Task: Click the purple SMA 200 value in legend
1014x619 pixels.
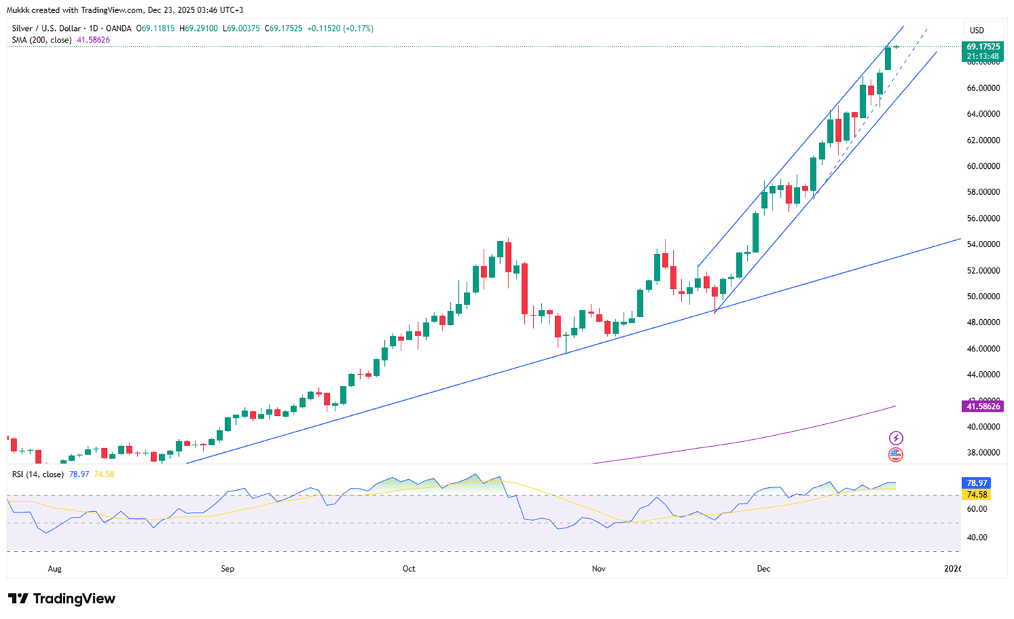Action: pyautogui.click(x=93, y=40)
